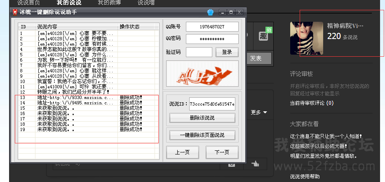
Task: Click the 评论审核 heading
Action: pyautogui.click(x=301, y=74)
